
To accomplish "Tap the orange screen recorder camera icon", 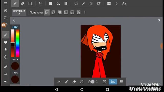I will point(4,25).
